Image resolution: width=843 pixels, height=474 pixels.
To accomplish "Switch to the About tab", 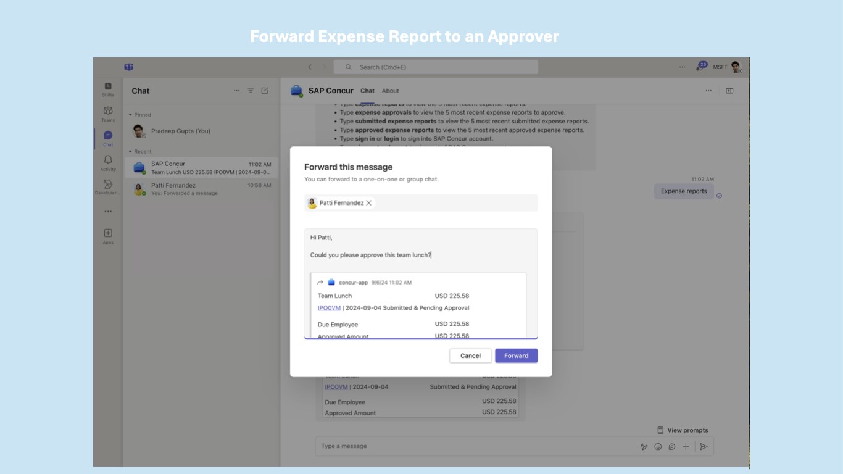I will [390, 91].
